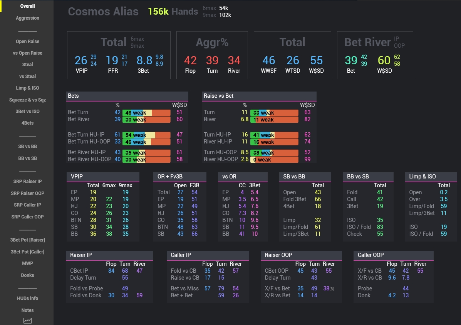Select Squeeze & vs Sqz stats

click(27, 100)
